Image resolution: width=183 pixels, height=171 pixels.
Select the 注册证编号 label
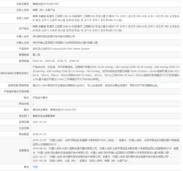click(x=23, y=4)
